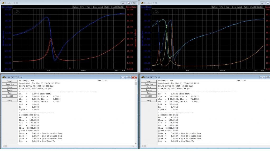
Task: Click 'Alpha = 1.0000' in RESULTS.TXT 10 18
Action: [29, 110]
